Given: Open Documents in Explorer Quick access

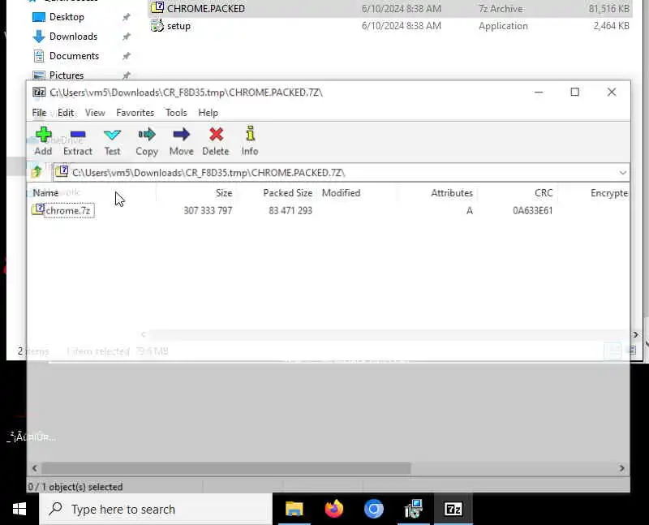Looking at the screenshot, I should pos(74,56).
